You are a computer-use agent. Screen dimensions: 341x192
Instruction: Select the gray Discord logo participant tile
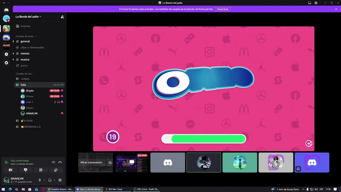click(168, 162)
